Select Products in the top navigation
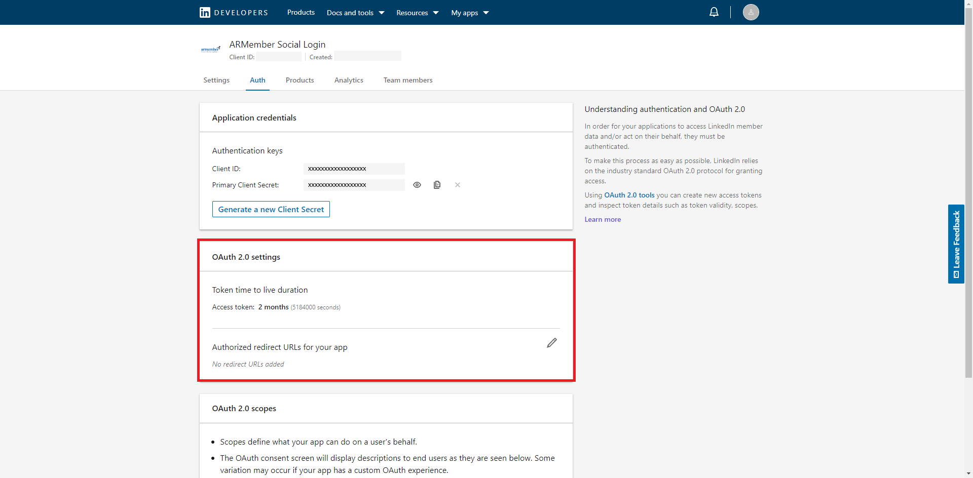The width and height of the screenshot is (973, 478). pos(300,12)
